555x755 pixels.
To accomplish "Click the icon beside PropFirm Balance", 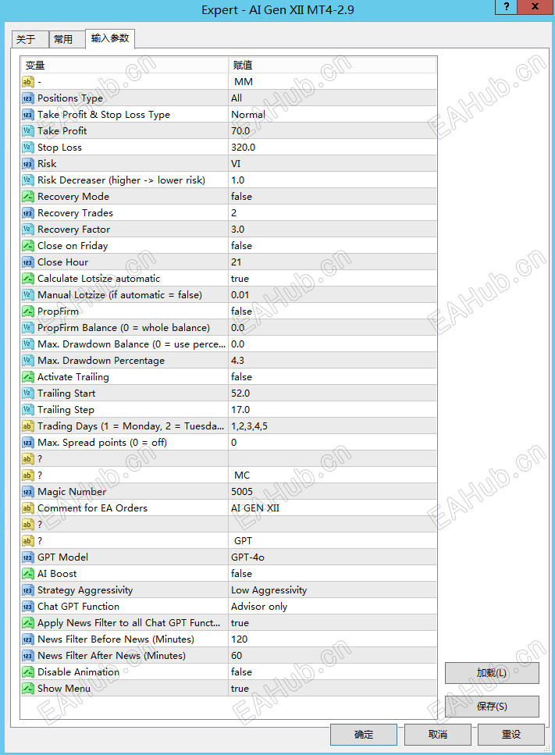I will [x=28, y=327].
